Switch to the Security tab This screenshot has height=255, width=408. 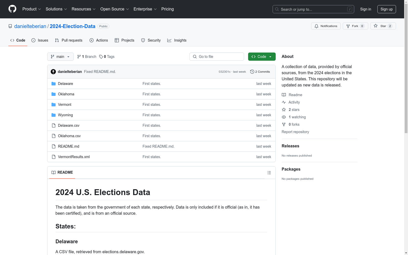point(151,40)
